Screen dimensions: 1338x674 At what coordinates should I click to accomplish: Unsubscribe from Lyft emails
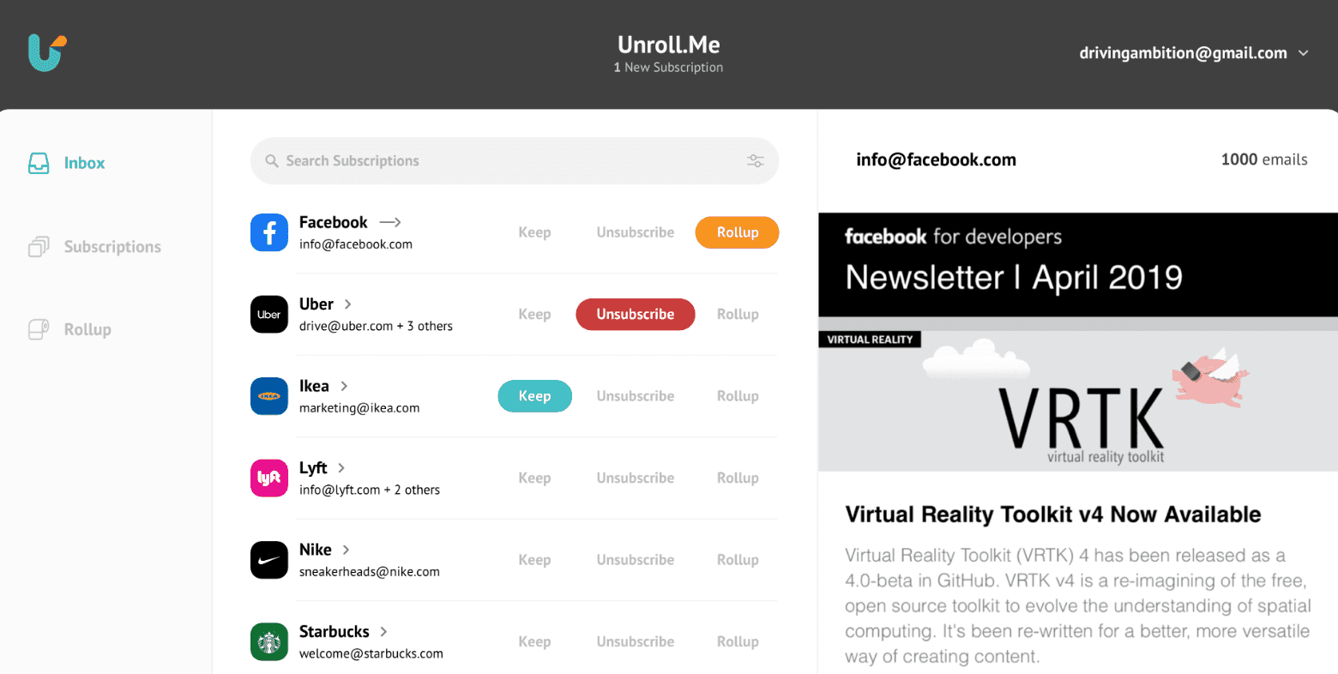point(636,478)
